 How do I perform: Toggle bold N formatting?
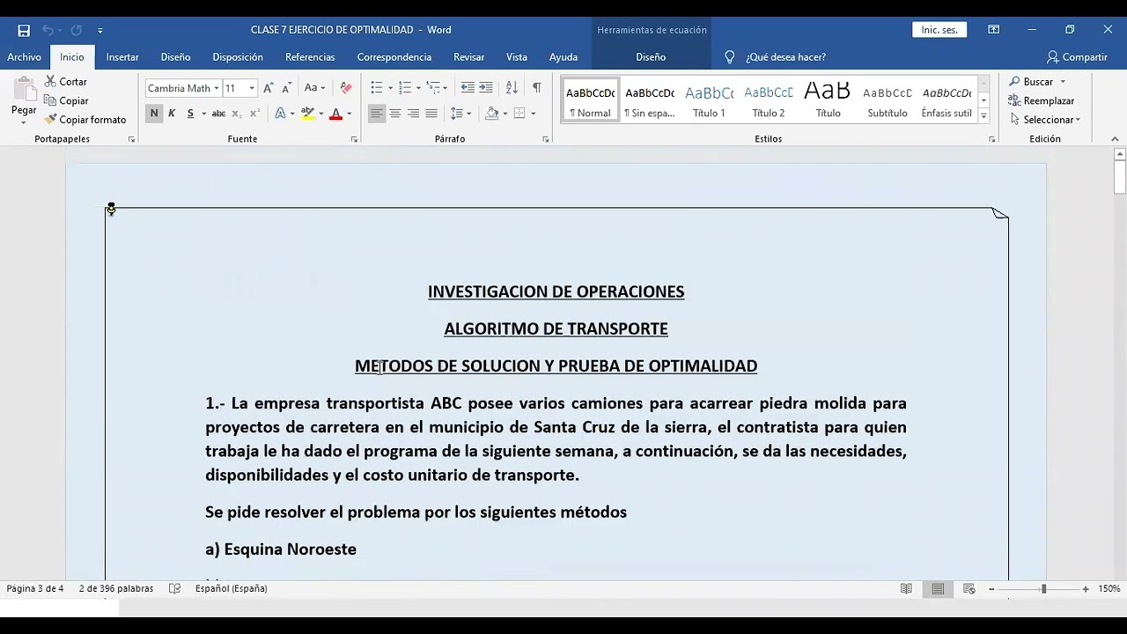(x=154, y=114)
